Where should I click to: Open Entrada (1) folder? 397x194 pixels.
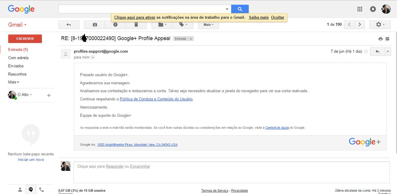pyautogui.click(x=18, y=50)
